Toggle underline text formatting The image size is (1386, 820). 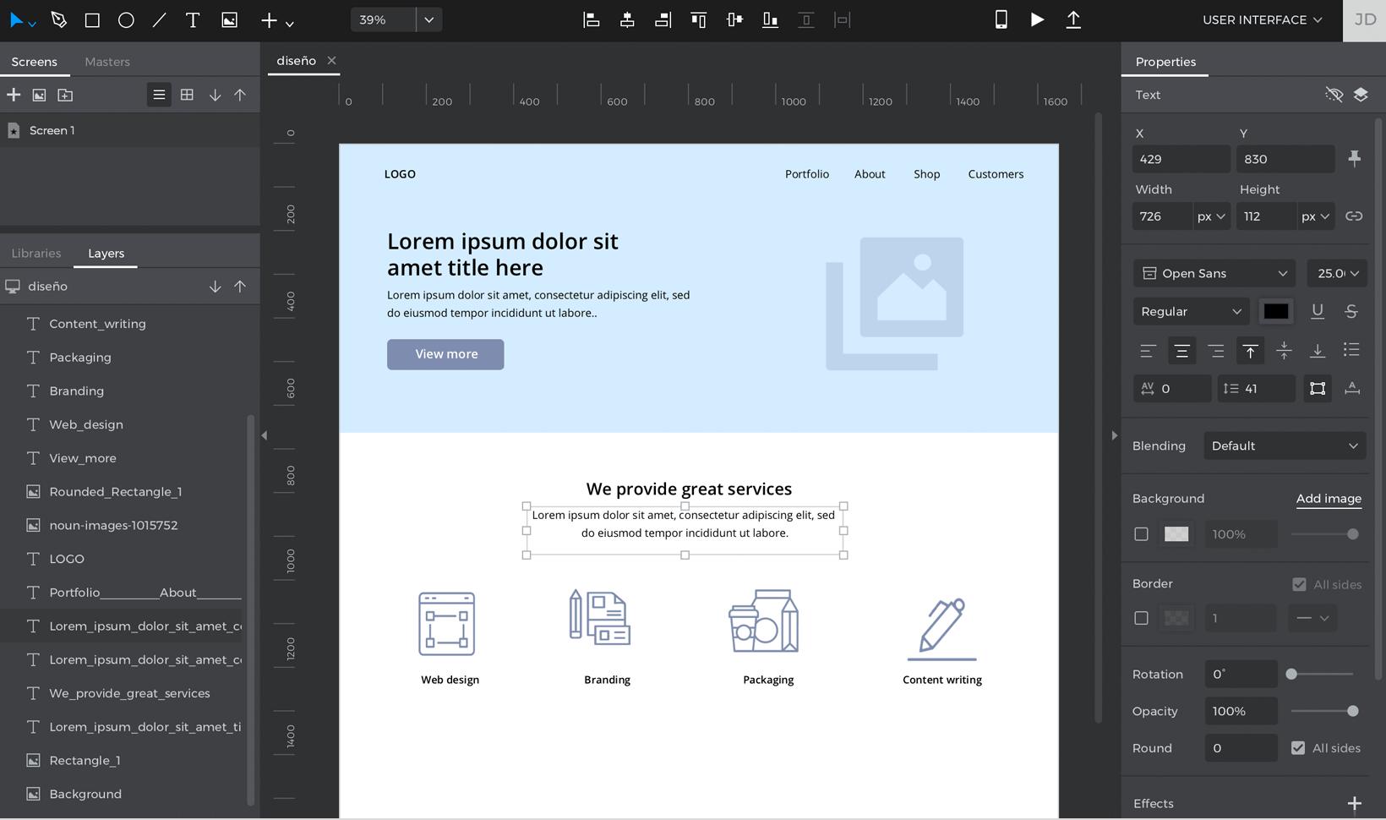click(1317, 311)
